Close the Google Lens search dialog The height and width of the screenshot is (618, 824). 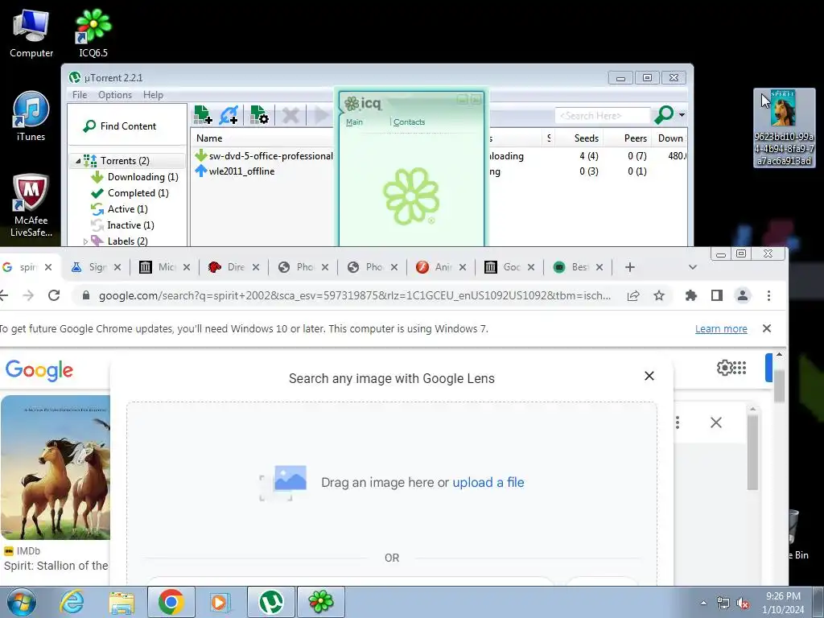click(x=649, y=376)
